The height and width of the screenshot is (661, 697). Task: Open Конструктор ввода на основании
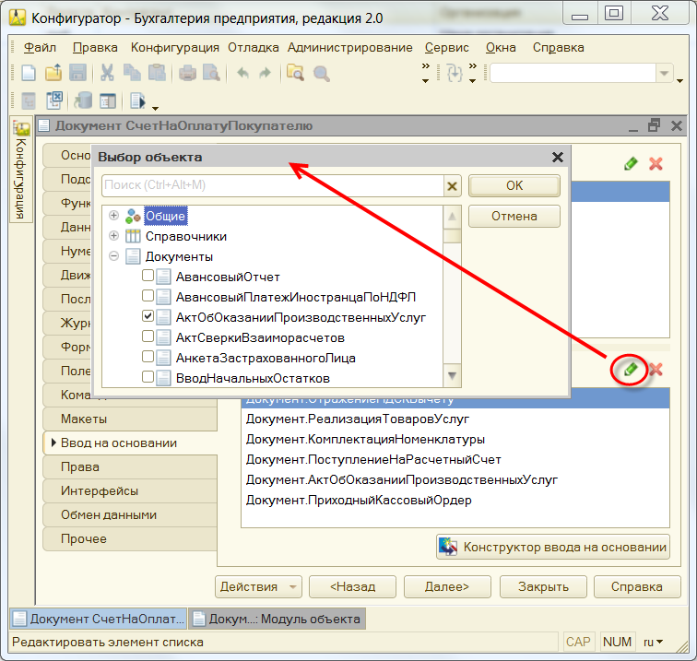point(553,547)
